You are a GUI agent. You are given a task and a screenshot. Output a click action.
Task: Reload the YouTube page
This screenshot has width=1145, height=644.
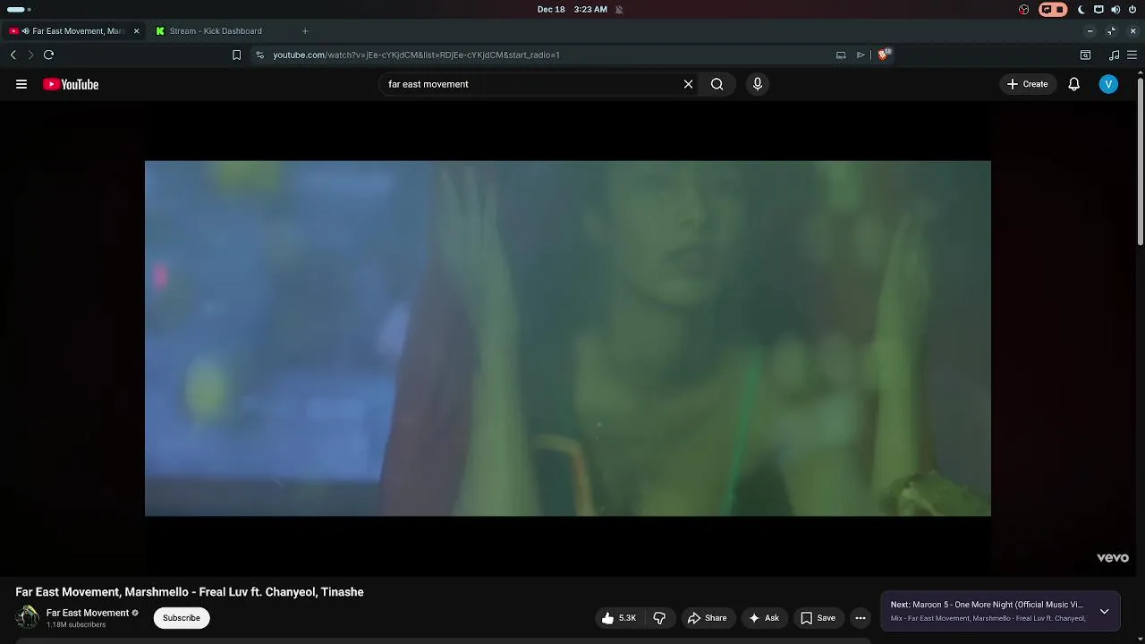(x=48, y=55)
